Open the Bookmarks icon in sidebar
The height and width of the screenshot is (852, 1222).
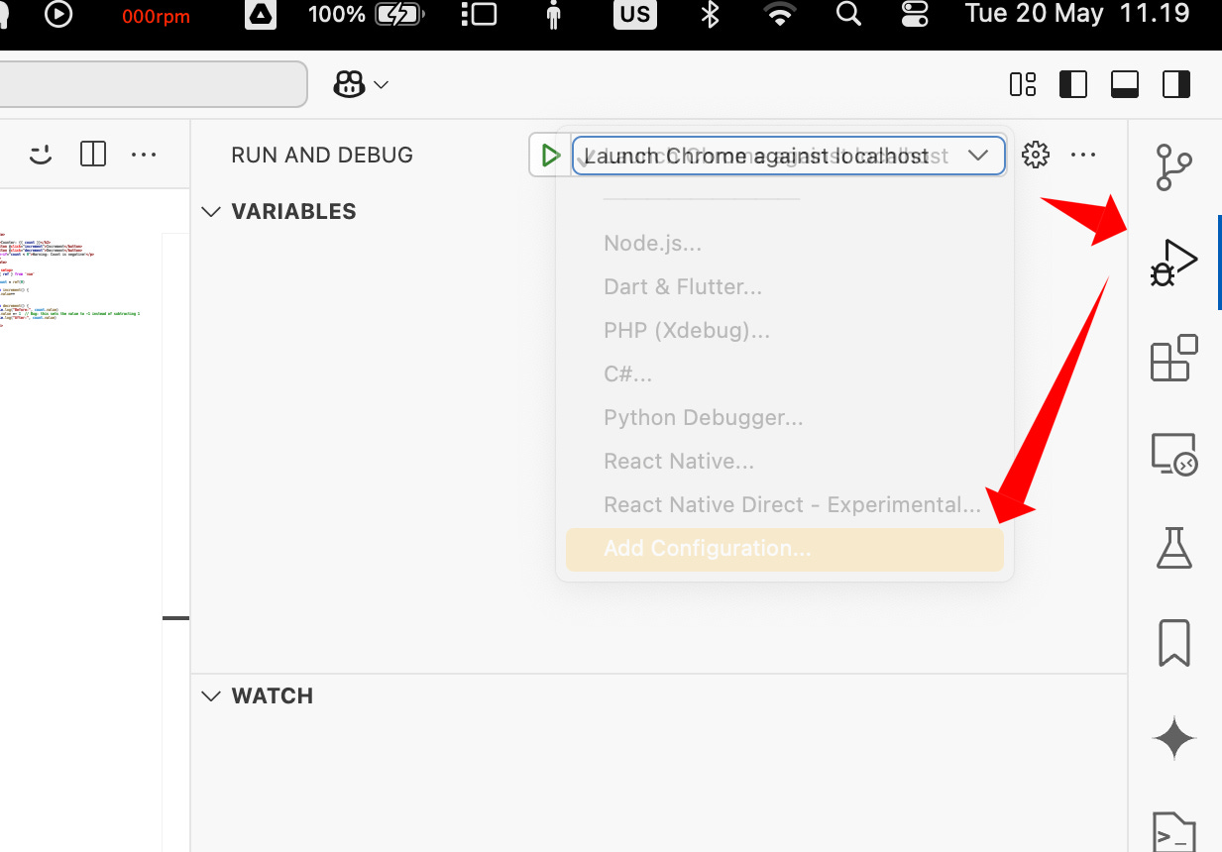(1173, 642)
